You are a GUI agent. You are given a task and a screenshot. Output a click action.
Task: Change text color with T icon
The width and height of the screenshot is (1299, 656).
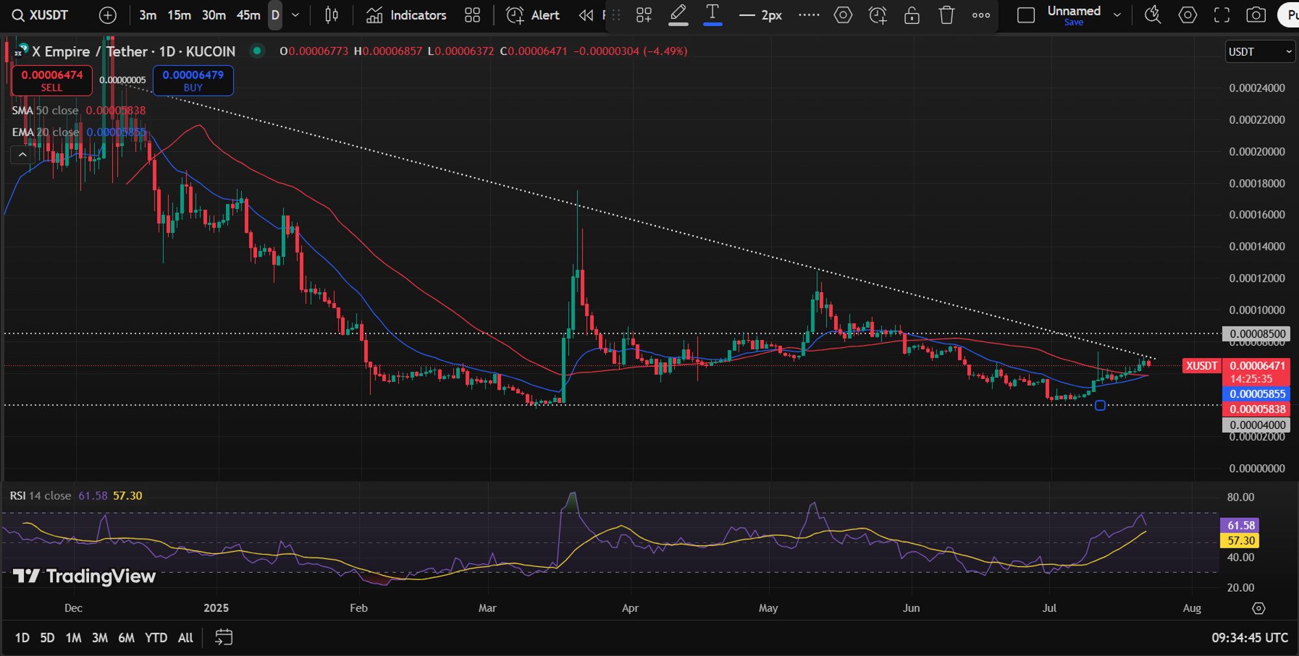coord(713,15)
